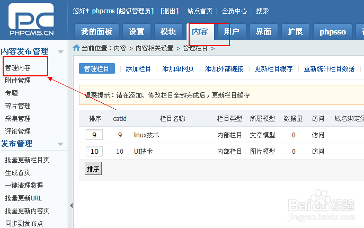Click 访问 link for linux技术 row
Screen dimensions: 364x228
pyautogui.click(x=318, y=135)
